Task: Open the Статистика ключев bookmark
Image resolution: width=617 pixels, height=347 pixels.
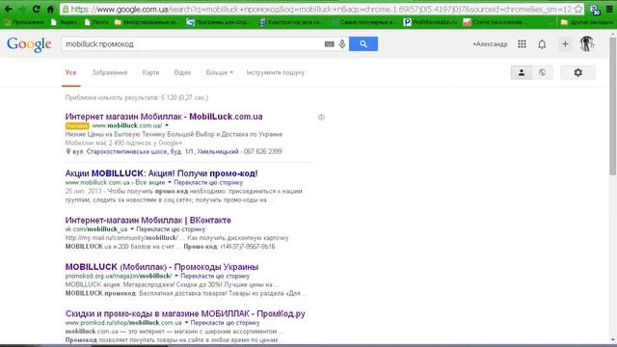Action: point(494,22)
